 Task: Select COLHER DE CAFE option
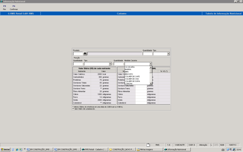(x=137, y=77)
